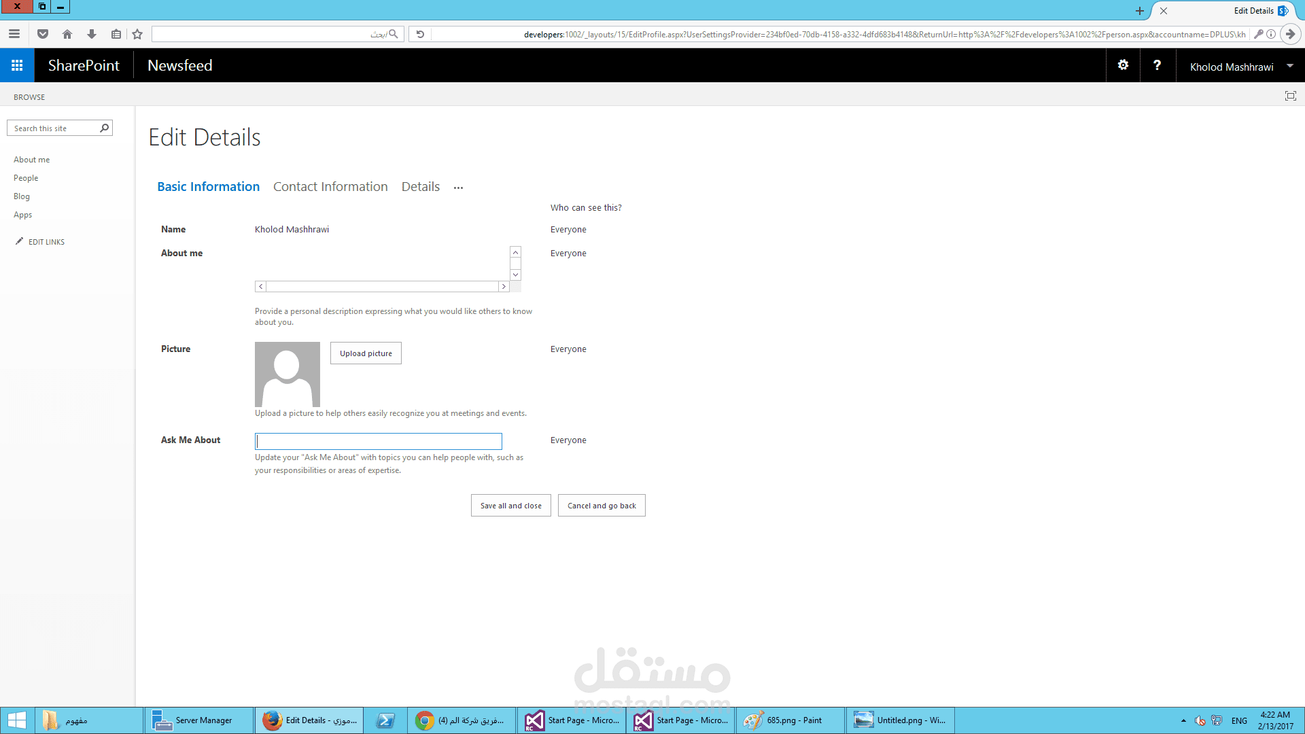Click the focus on content icon
The height and width of the screenshot is (734, 1305).
pyautogui.click(x=1290, y=96)
